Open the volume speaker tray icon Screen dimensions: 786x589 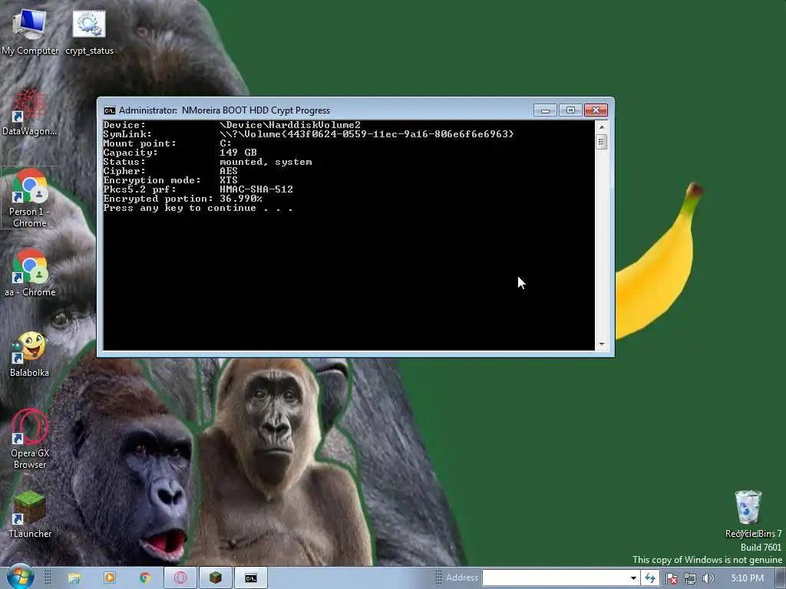click(x=708, y=578)
